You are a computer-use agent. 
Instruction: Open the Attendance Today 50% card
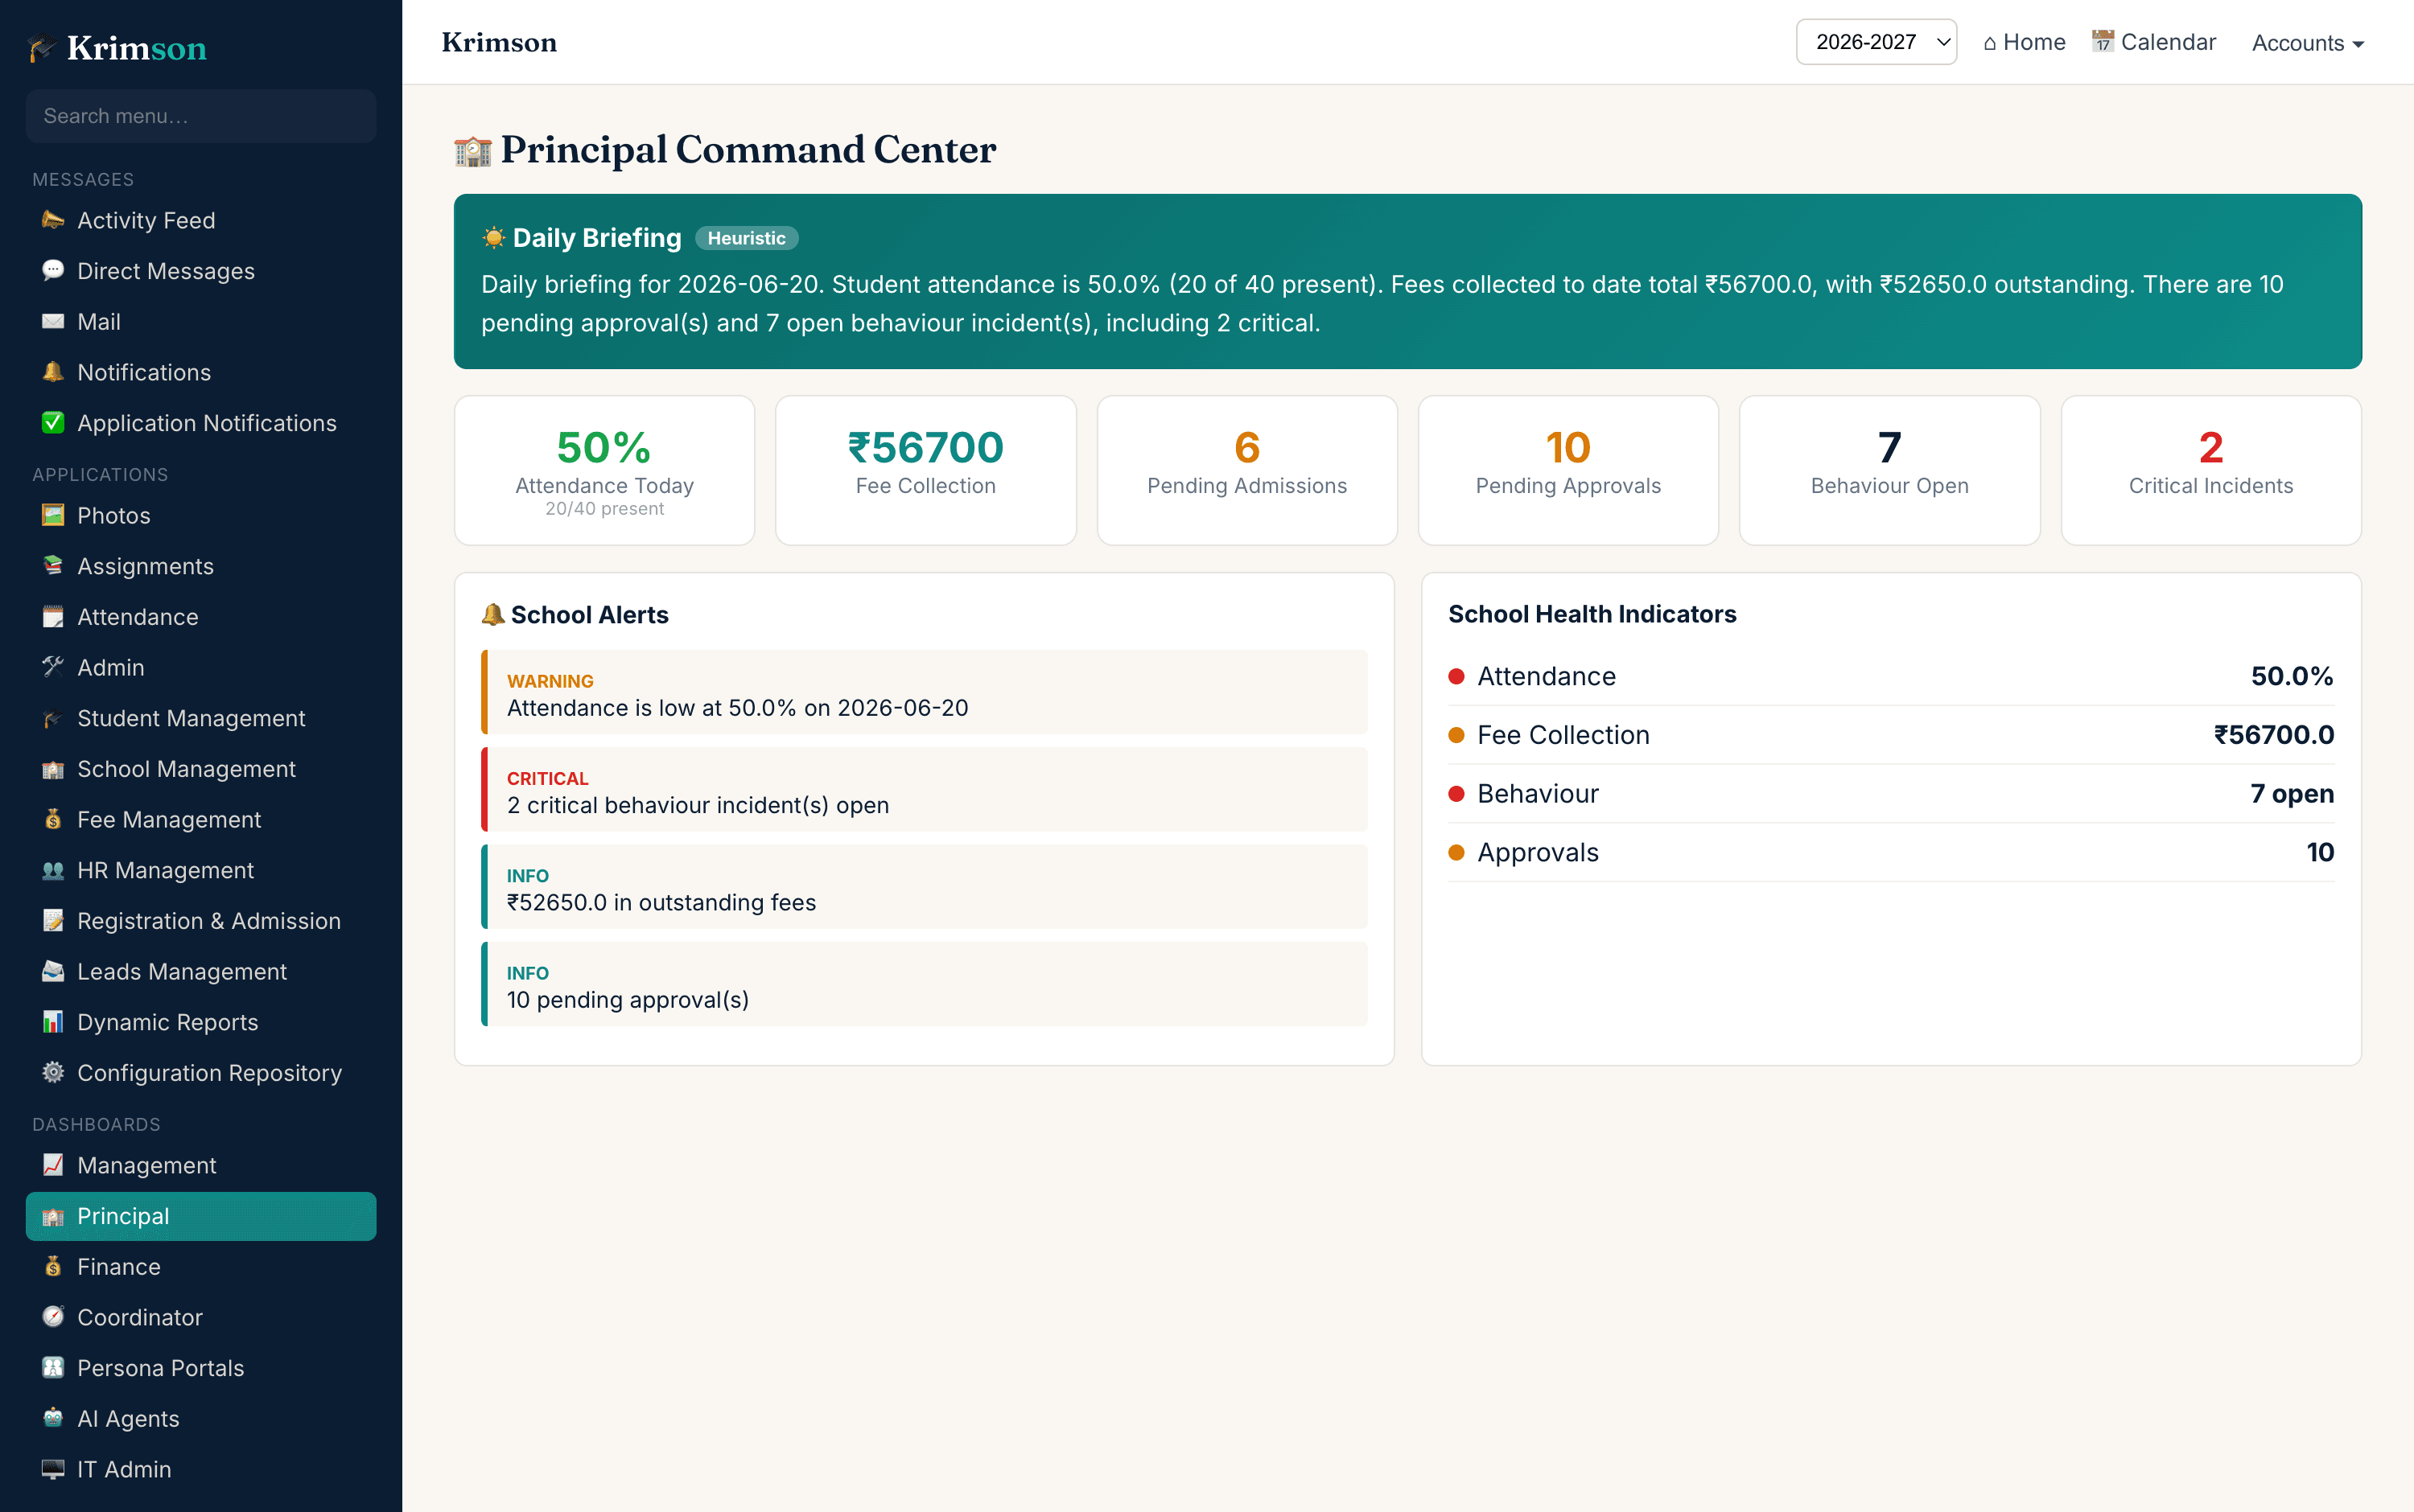[x=604, y=470]
